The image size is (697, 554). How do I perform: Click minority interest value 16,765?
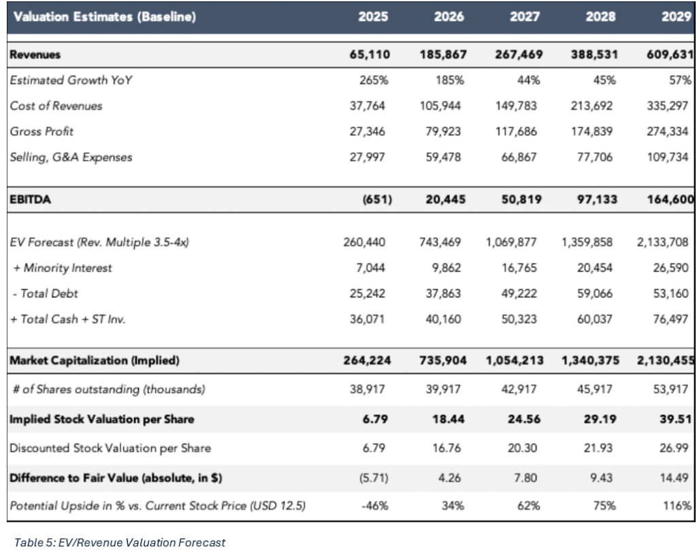[x=519, y=268]
